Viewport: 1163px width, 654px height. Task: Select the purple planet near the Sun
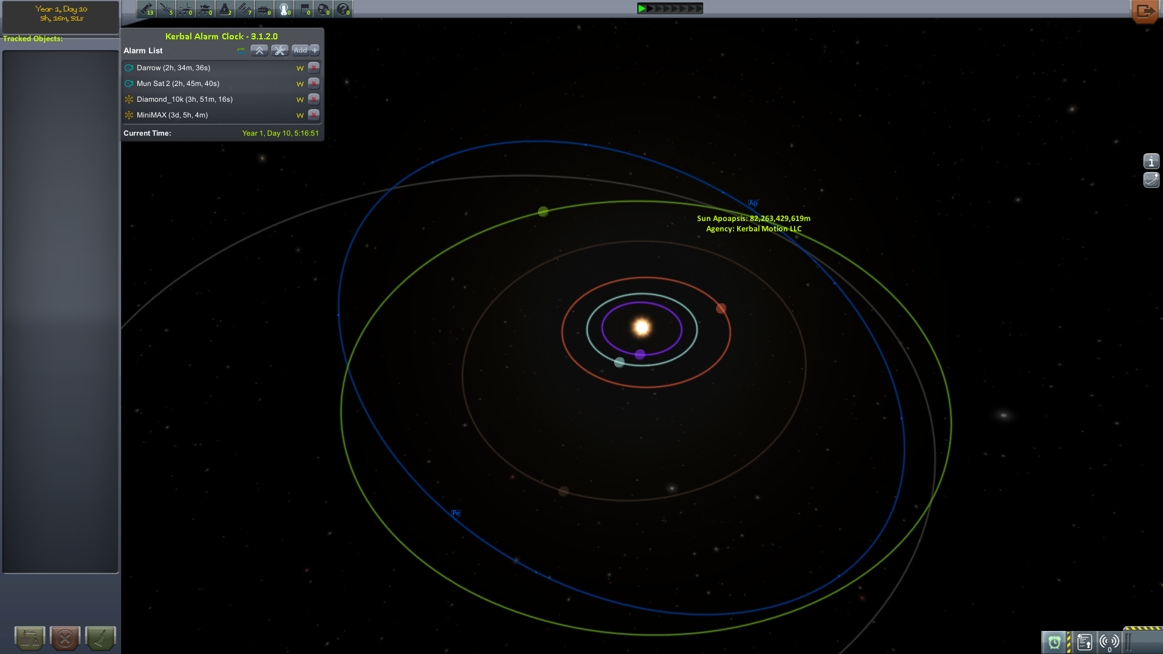640,354
